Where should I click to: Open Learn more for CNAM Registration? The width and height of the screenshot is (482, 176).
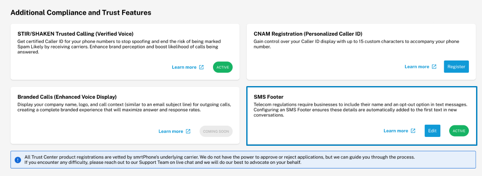[x=417, y=67]
